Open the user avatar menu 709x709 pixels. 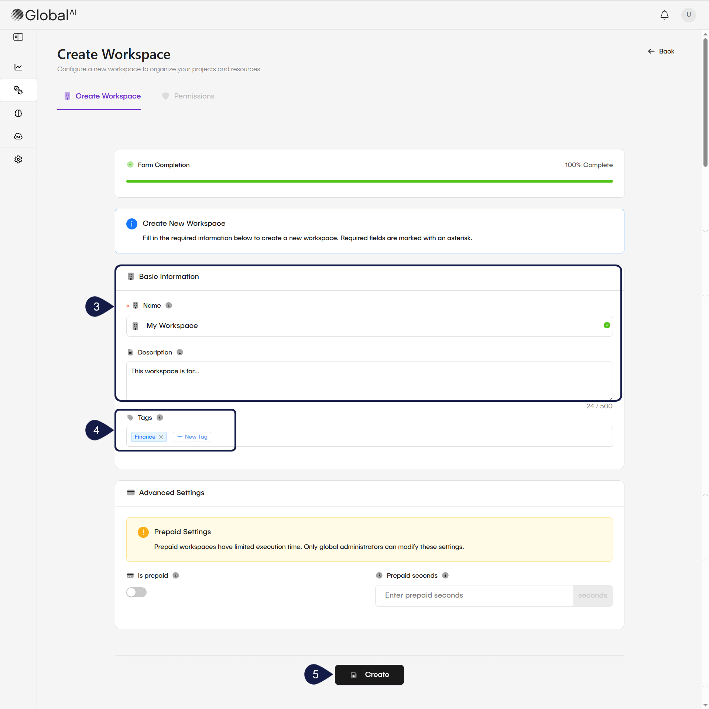[688, 15]
